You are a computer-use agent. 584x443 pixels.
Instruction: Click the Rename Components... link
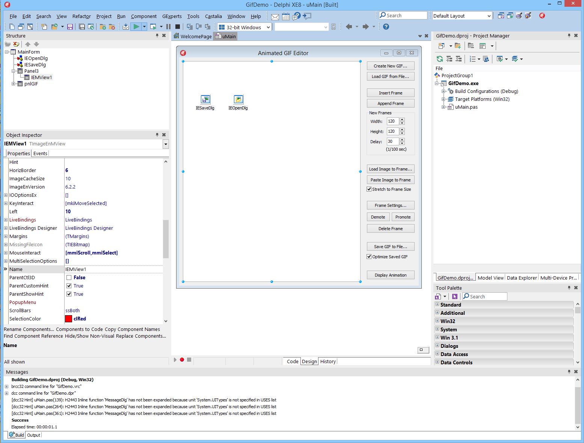point(29,329)
